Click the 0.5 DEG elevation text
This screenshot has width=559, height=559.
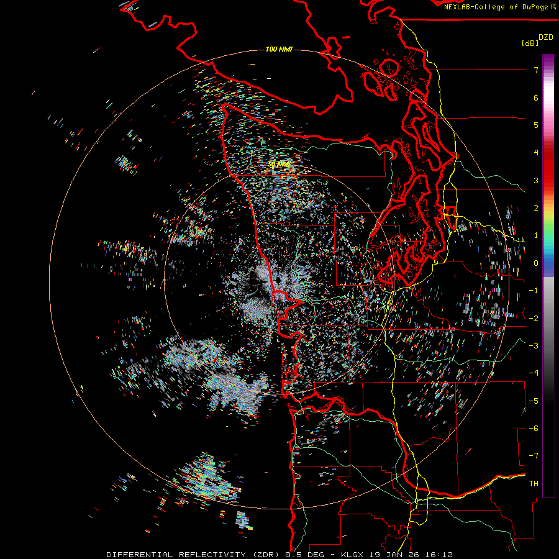click(304, 555)
